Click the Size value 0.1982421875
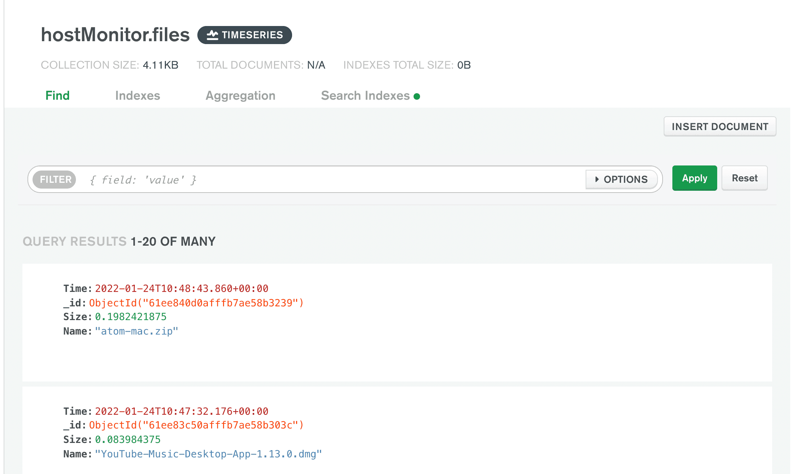The height and width of the screenshot is (474, 796). pos(130,317)
